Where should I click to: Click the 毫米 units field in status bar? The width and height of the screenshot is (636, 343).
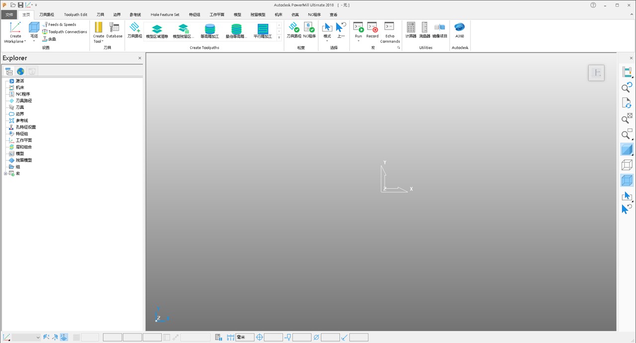point(245,338)
